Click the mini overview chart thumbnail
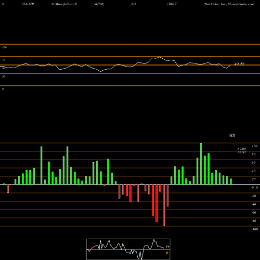The image size is (260, 260). point(128,249)
